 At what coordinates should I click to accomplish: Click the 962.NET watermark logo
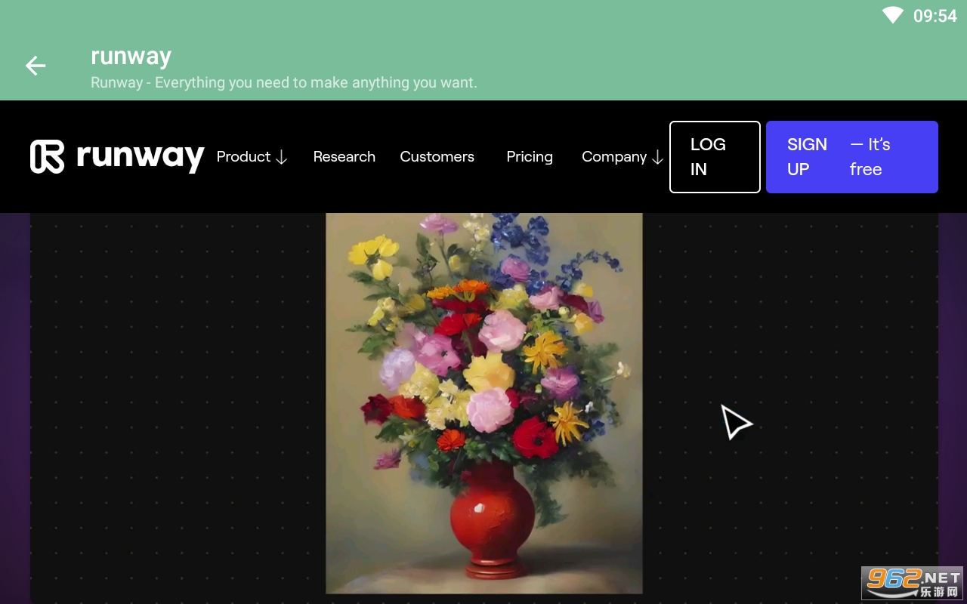(913, 582)
